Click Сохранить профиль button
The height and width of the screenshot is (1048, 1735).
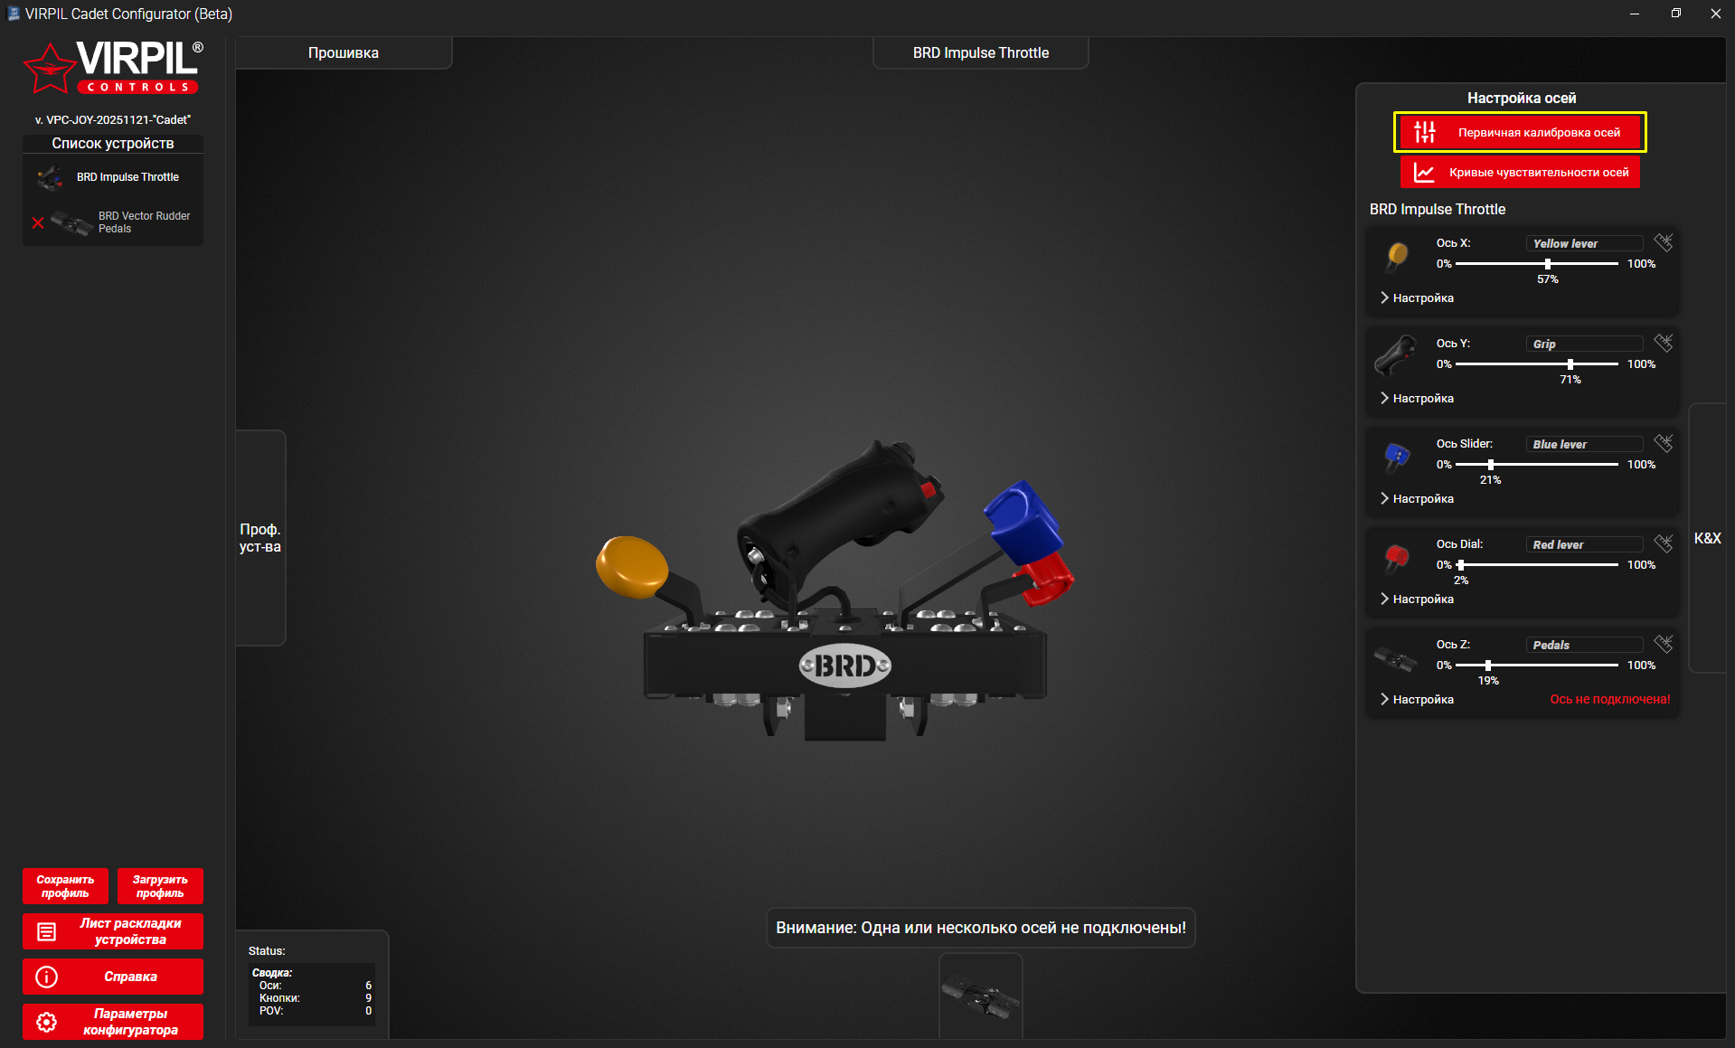[65, 886]
